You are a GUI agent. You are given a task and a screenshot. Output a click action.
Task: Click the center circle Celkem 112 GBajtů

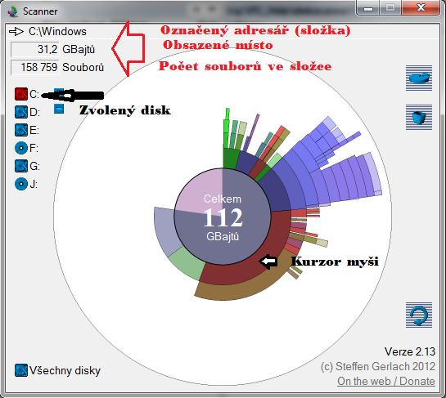tap(223, 217)
